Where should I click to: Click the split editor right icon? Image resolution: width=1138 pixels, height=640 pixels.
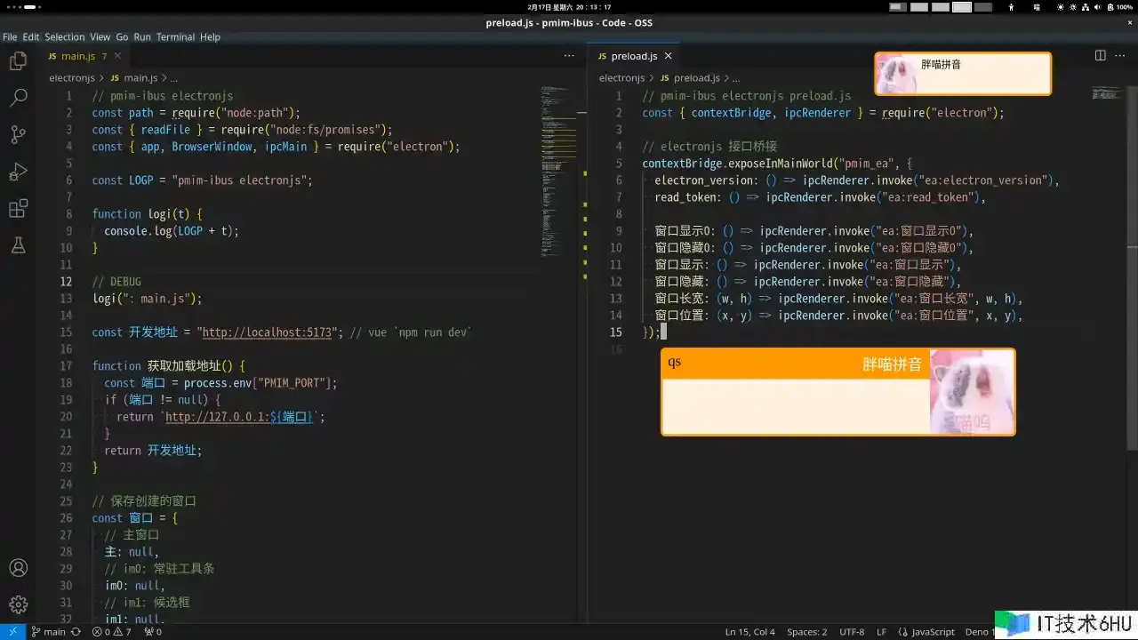click(x=1100, y=55)
